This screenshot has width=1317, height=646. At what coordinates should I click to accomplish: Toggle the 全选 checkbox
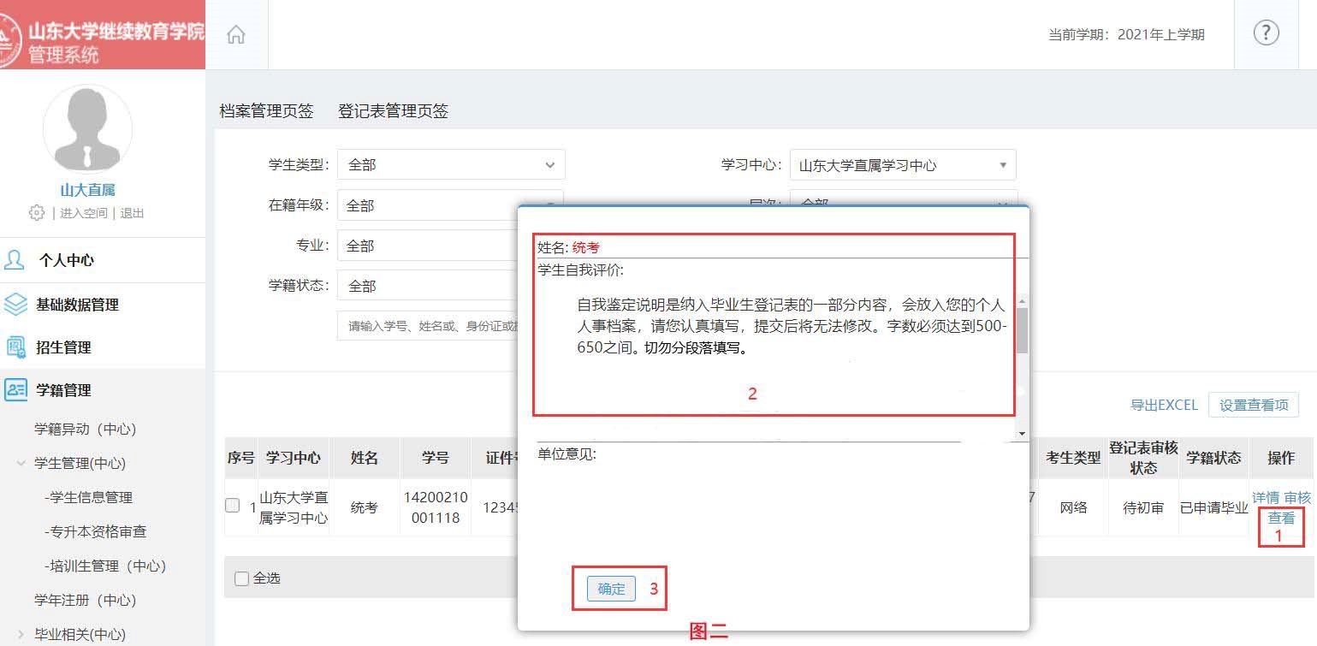point(241,578)
